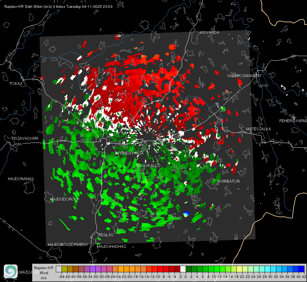Screen dimensions: 307x282
Task: Pick the deep blue 42 m/s swatch at the legend's end
Action: pos(301,269)
